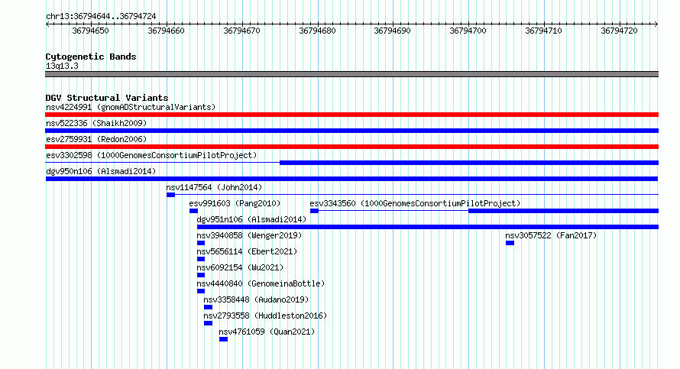Click the esv2759931 (Redon2006) label
Screen dimensions: 680x369
(x=96, y=139)
